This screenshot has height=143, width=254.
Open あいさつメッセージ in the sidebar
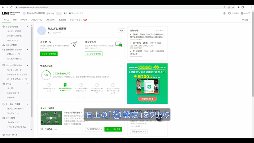[x=15, y=109]
